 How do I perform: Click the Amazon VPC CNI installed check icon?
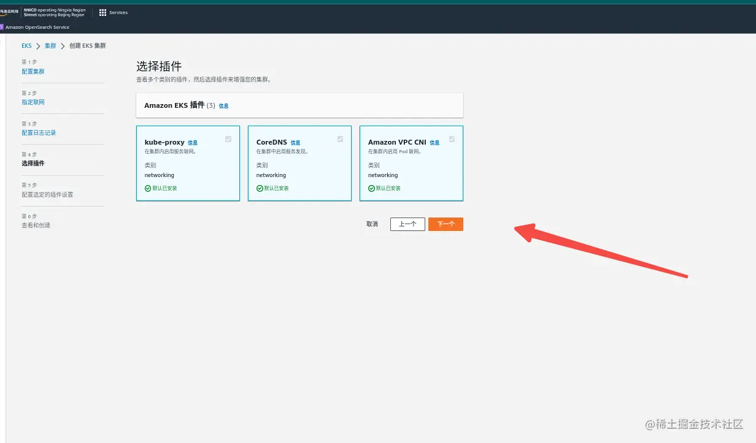point(371,188)
